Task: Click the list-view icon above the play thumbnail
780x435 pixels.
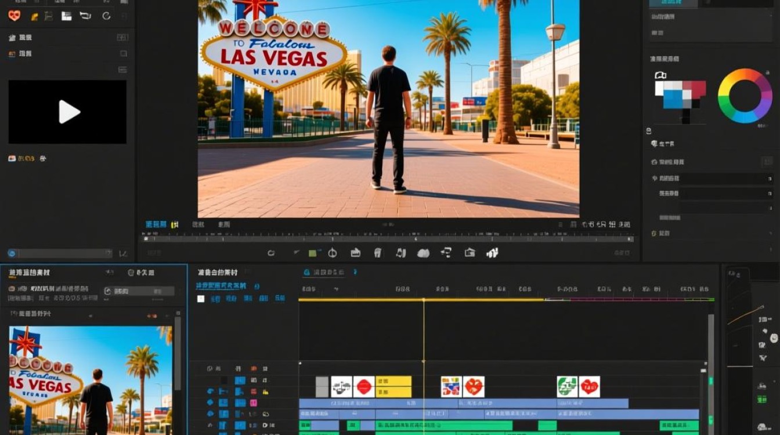Action: coord(122,70)
